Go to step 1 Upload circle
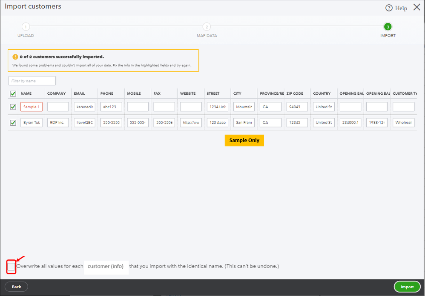Image resolution: width=425 pixels, height=296 pixels. point(26,27)
